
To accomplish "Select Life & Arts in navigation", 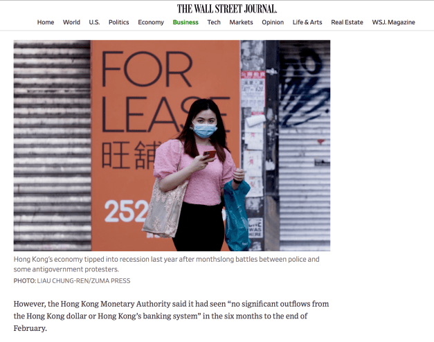I will (x=307, y=22).
